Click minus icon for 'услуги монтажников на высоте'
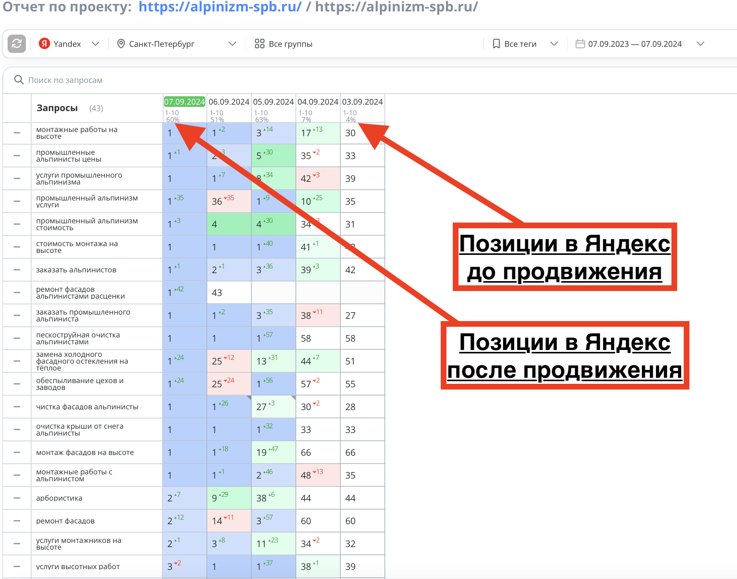Viewport: 737px width, 579px height. (x=17, y=544)
